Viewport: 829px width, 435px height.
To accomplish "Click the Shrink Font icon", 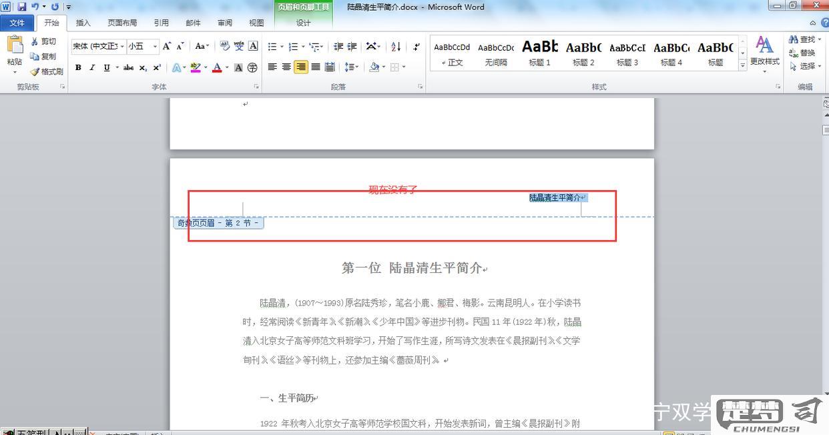I will [x=180, y=46].
